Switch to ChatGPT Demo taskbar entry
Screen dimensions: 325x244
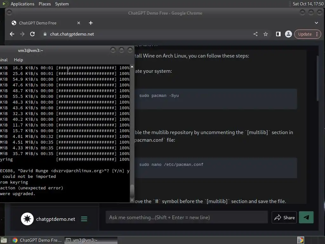(x=37, y=240)
